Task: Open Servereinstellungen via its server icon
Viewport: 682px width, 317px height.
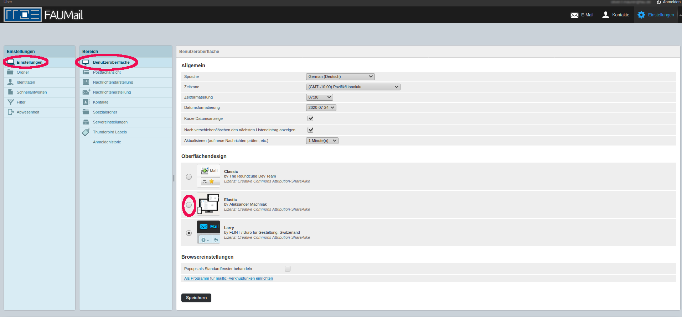Action: pos(86,122)
